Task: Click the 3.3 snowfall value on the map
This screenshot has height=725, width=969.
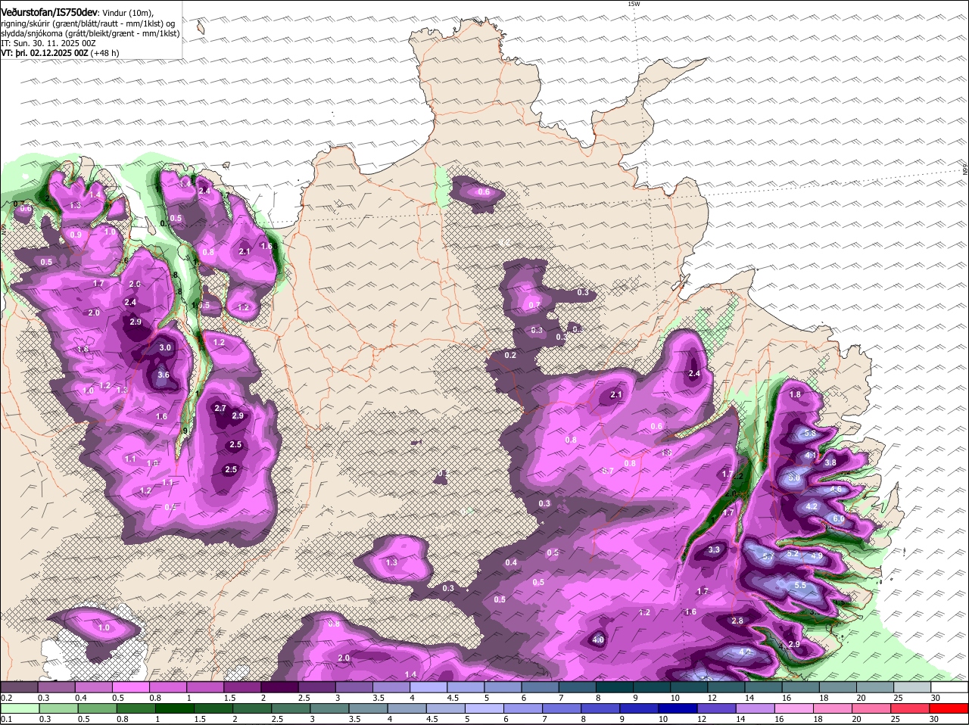Action: [x=713, y=550]
